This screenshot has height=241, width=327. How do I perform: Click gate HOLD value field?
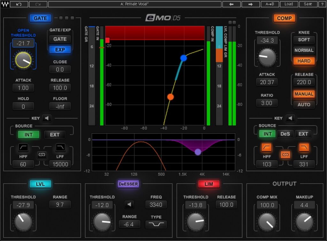(23, 106)
